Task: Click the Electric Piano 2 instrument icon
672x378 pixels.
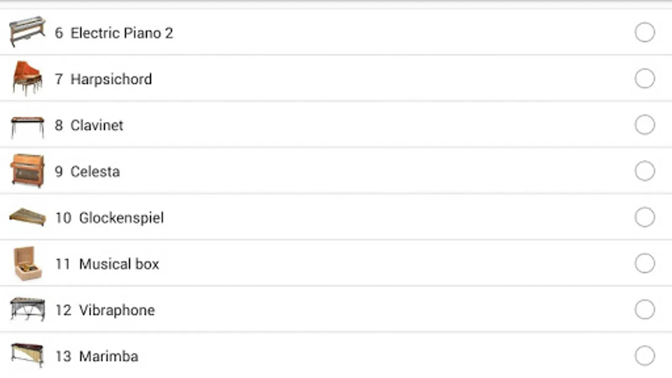Action: 27,31
